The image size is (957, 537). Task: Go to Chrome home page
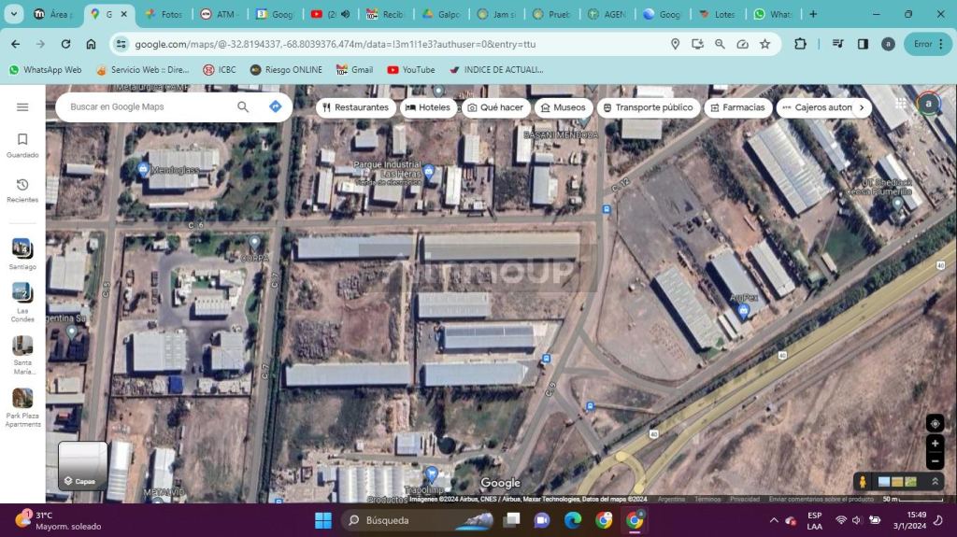[91, 44]
